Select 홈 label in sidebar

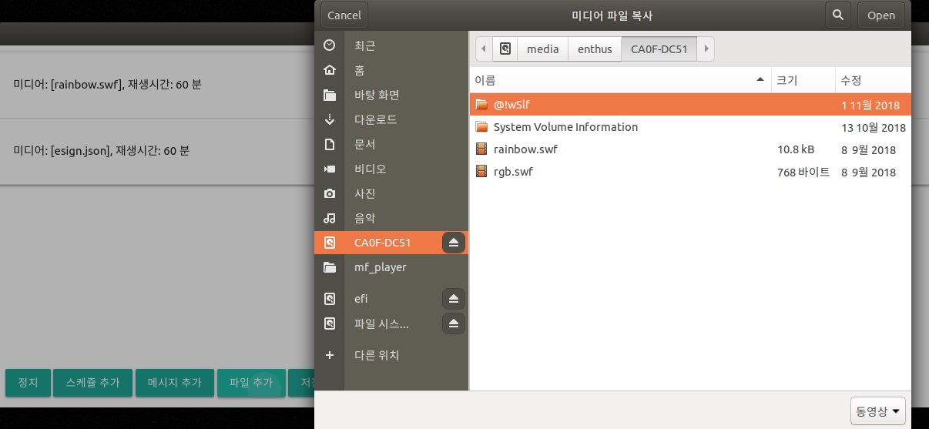tap(360, 70)
